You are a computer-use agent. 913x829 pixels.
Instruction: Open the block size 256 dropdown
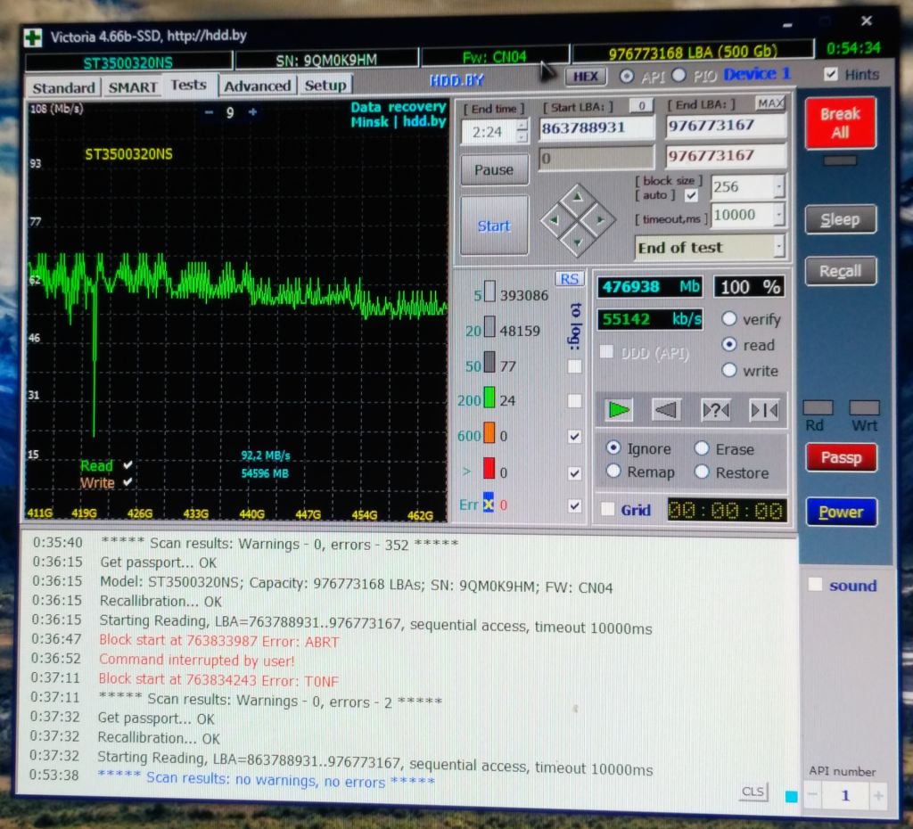(778, 187)
